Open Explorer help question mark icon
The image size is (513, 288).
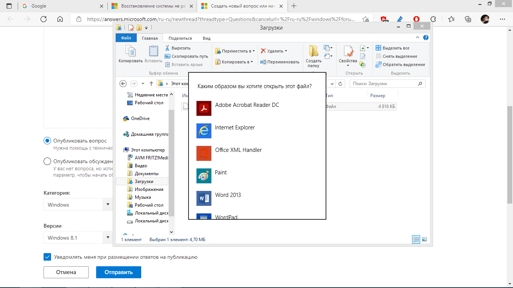click(425, 38)
